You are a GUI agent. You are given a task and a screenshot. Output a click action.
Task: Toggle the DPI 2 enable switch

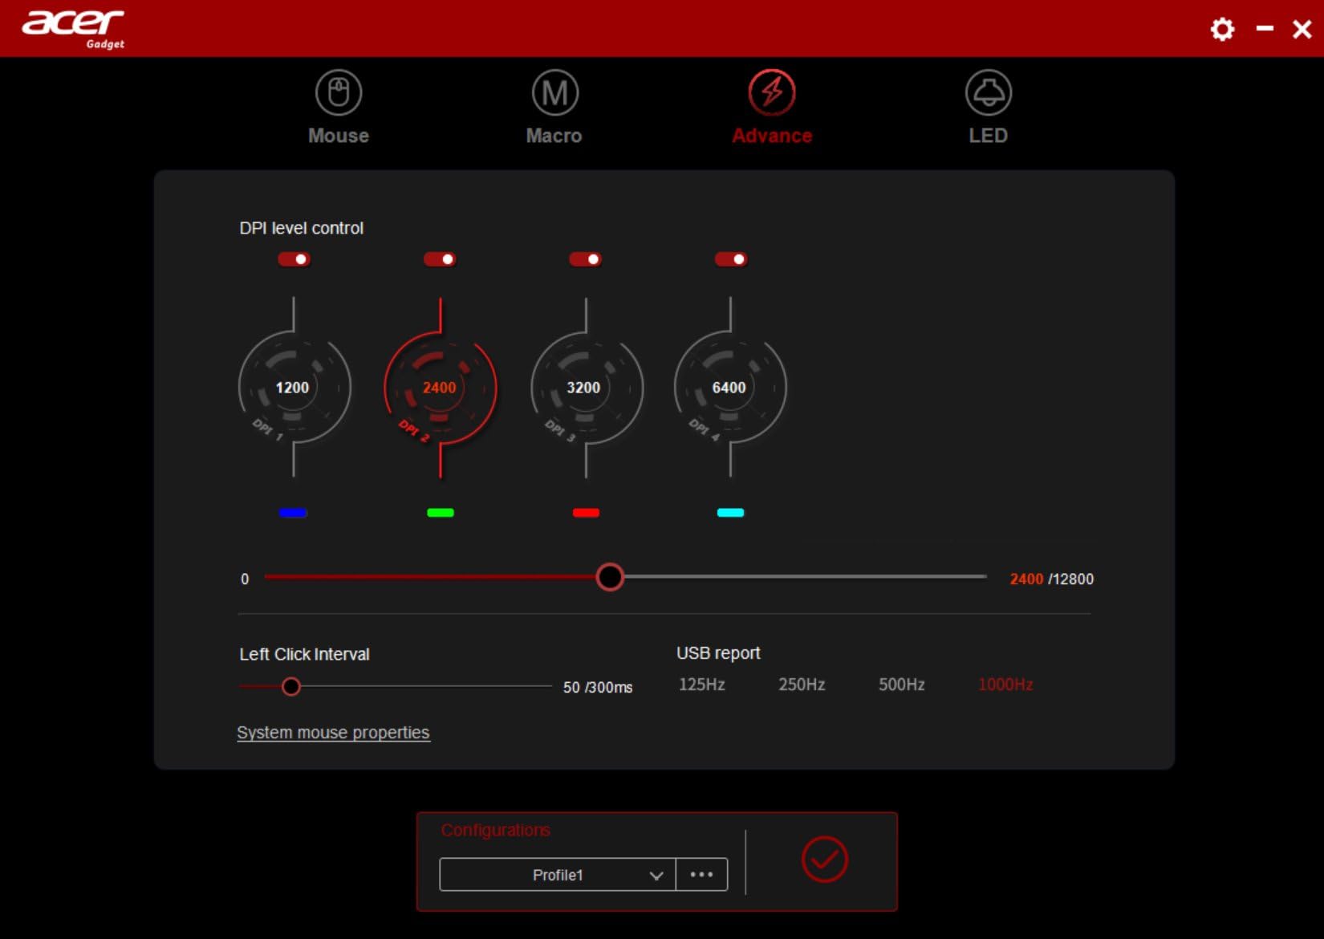440,259
